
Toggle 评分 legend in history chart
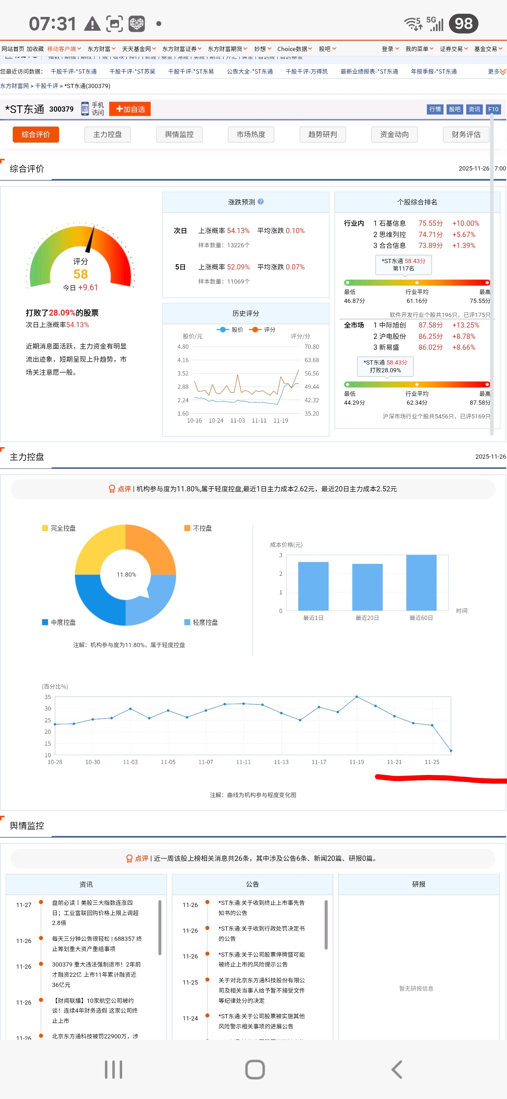[x=262, y=329]
